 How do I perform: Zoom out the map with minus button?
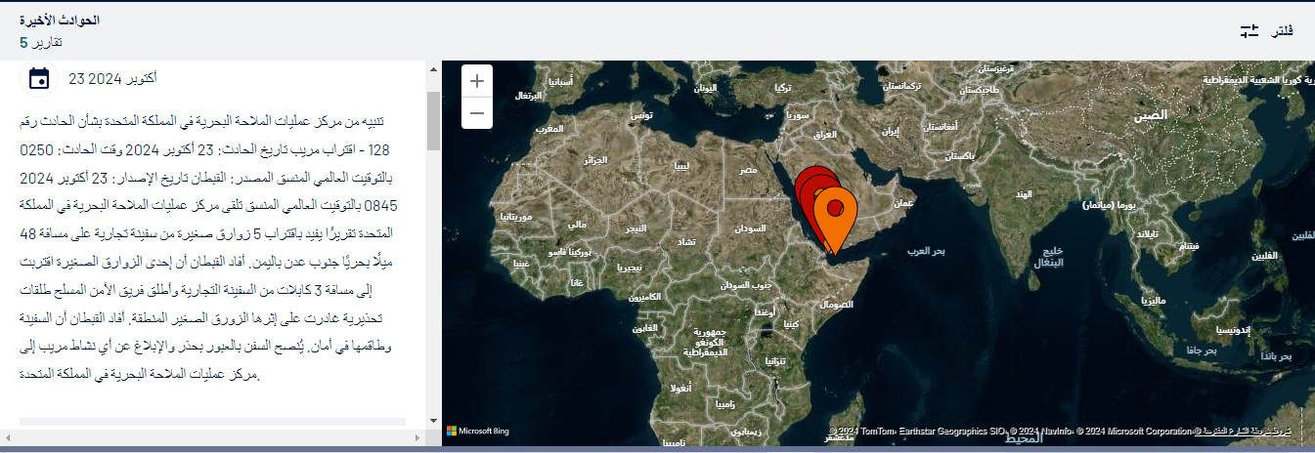pos(476,113)
